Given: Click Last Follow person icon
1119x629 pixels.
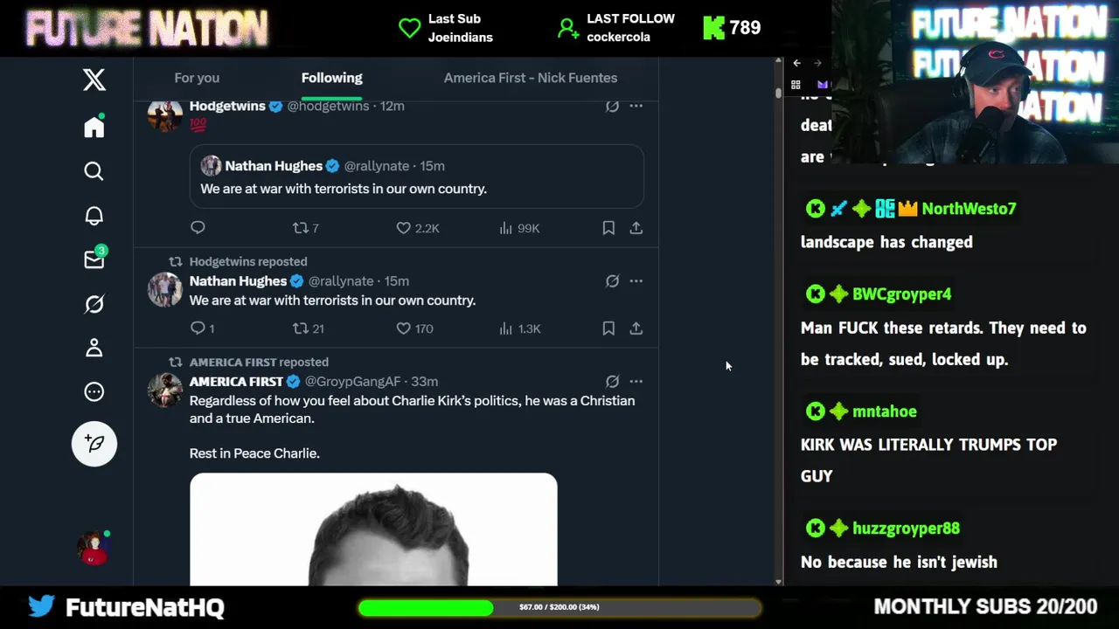Looking at the screenshot, I should [568, 28].
